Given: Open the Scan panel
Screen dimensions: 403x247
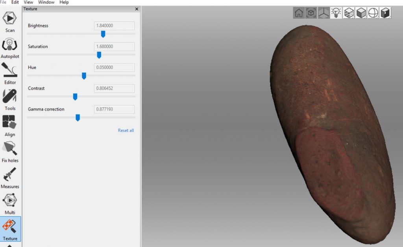Looking at the screenshot, I should tap(10, 20).
